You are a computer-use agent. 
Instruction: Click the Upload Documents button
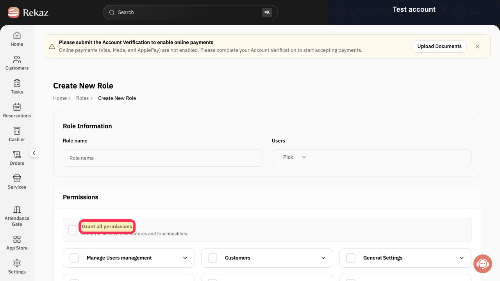pos(439,46)
